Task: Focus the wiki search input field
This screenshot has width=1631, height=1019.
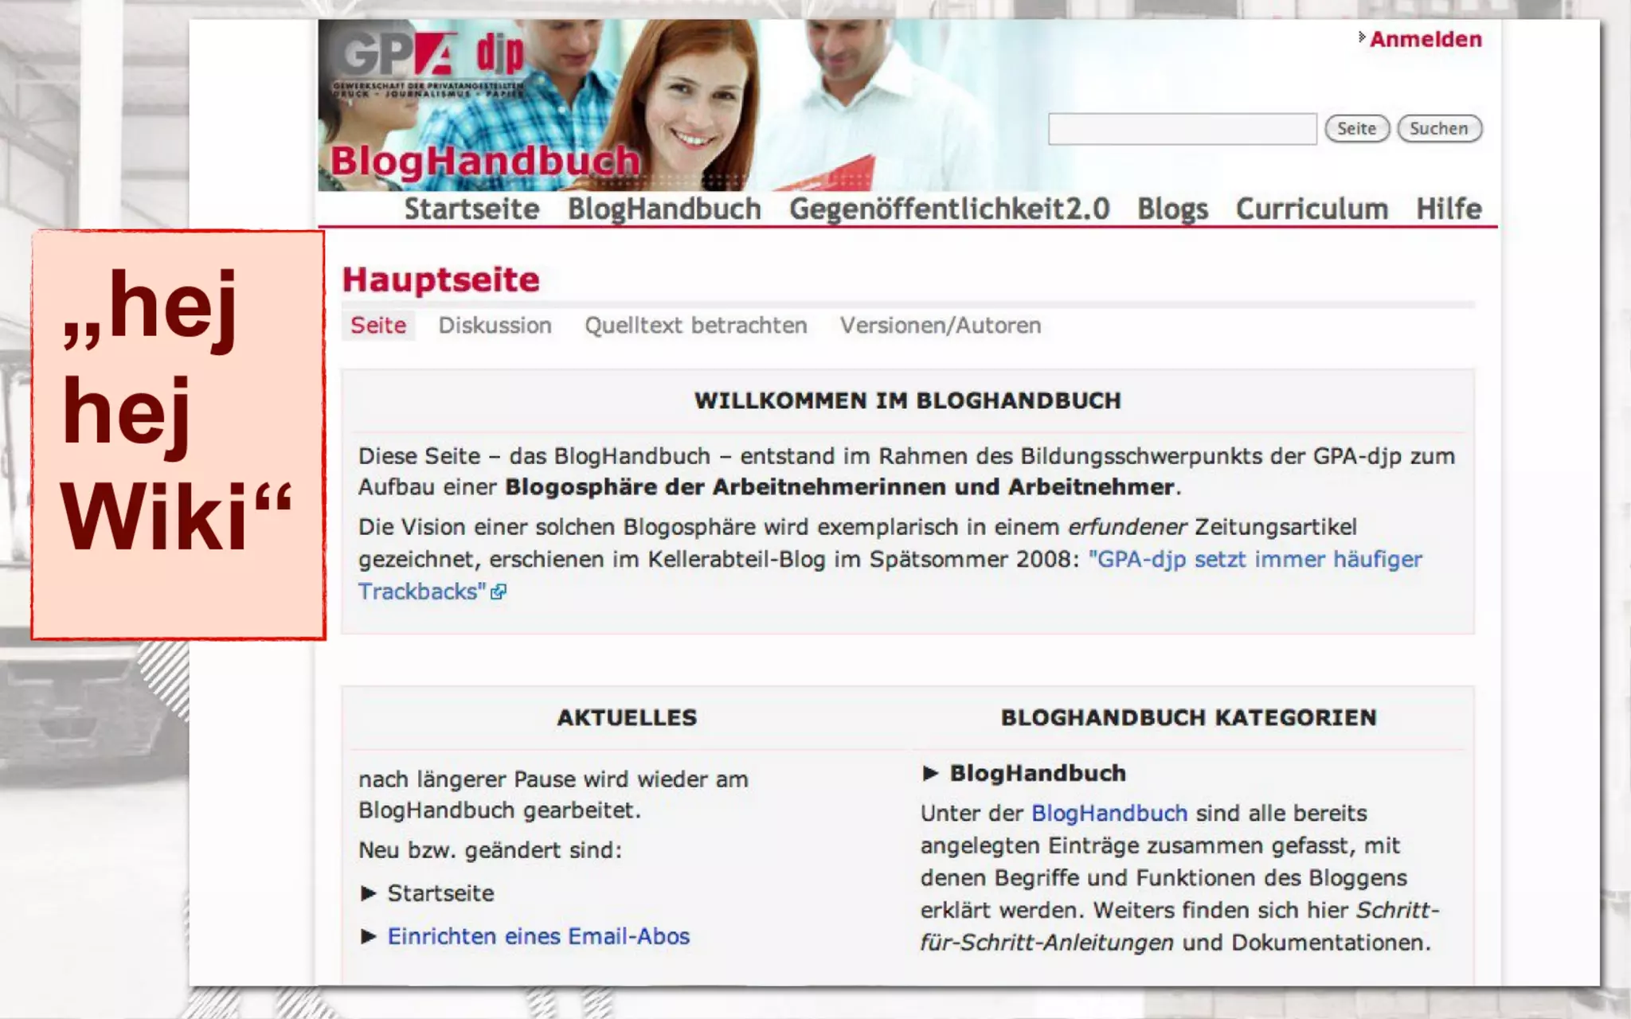Action: [1182, 129]
